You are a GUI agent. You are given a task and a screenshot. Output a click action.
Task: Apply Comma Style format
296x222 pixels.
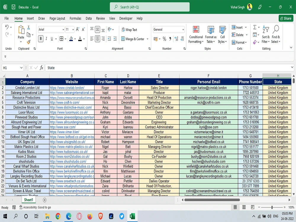point(170,39)
